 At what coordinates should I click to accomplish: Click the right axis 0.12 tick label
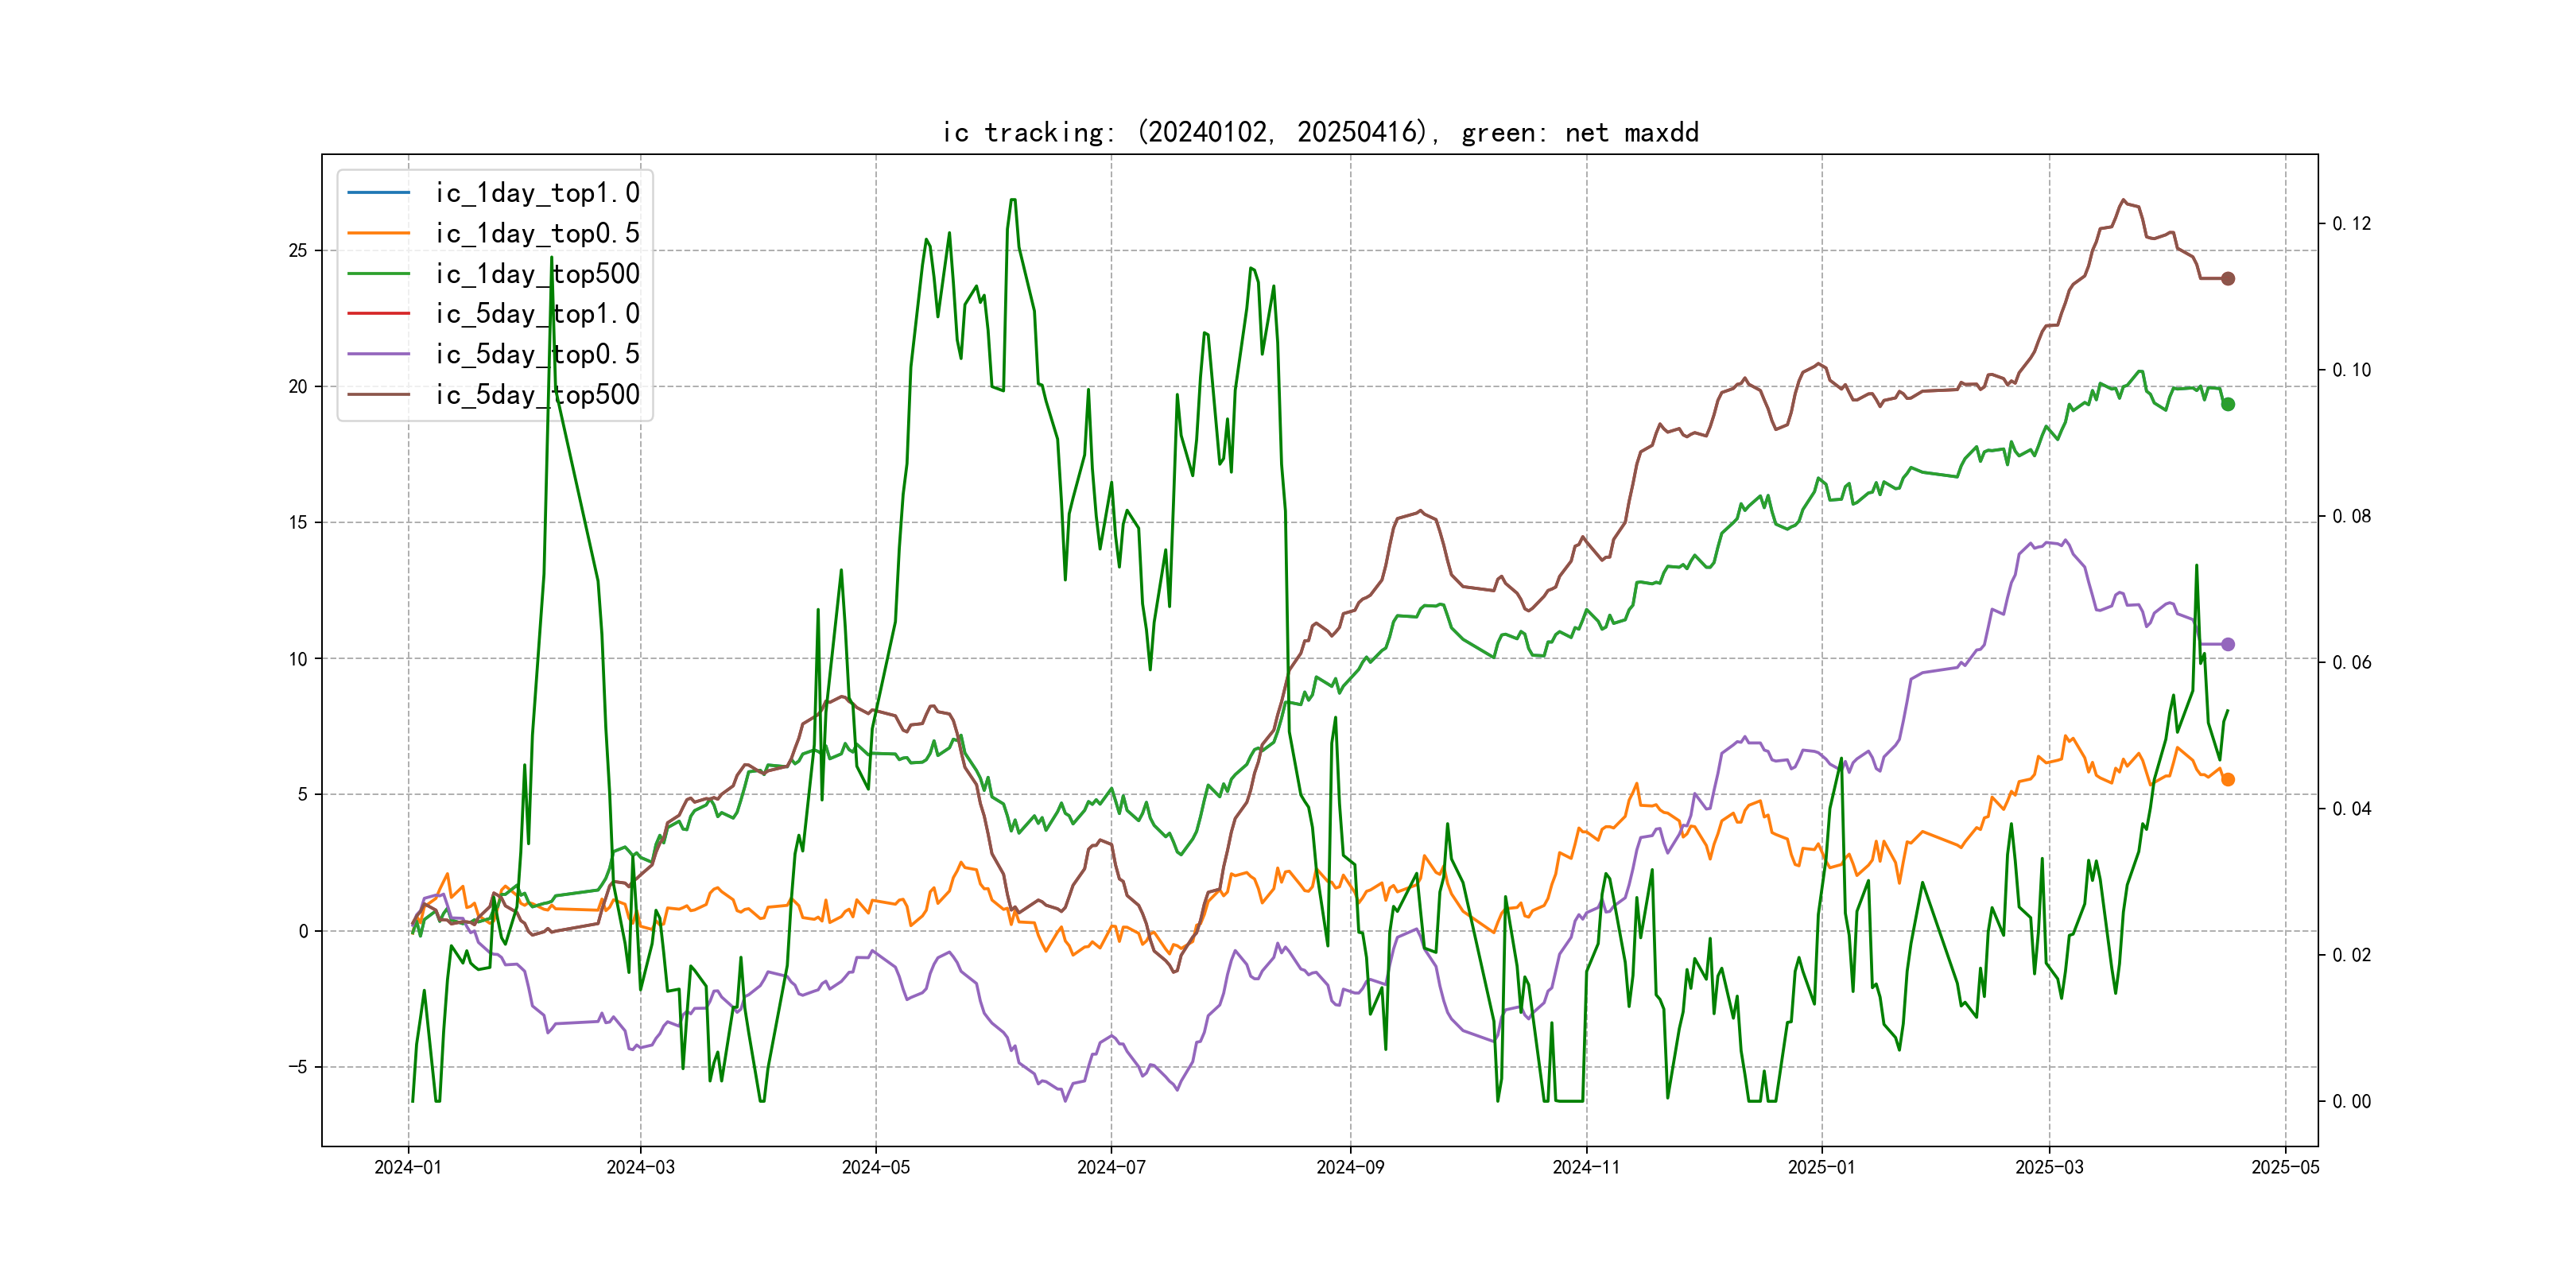pyautogui.click(x=2351, y=223)
